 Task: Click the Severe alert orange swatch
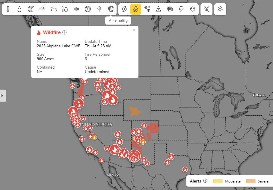click(251, 181)
